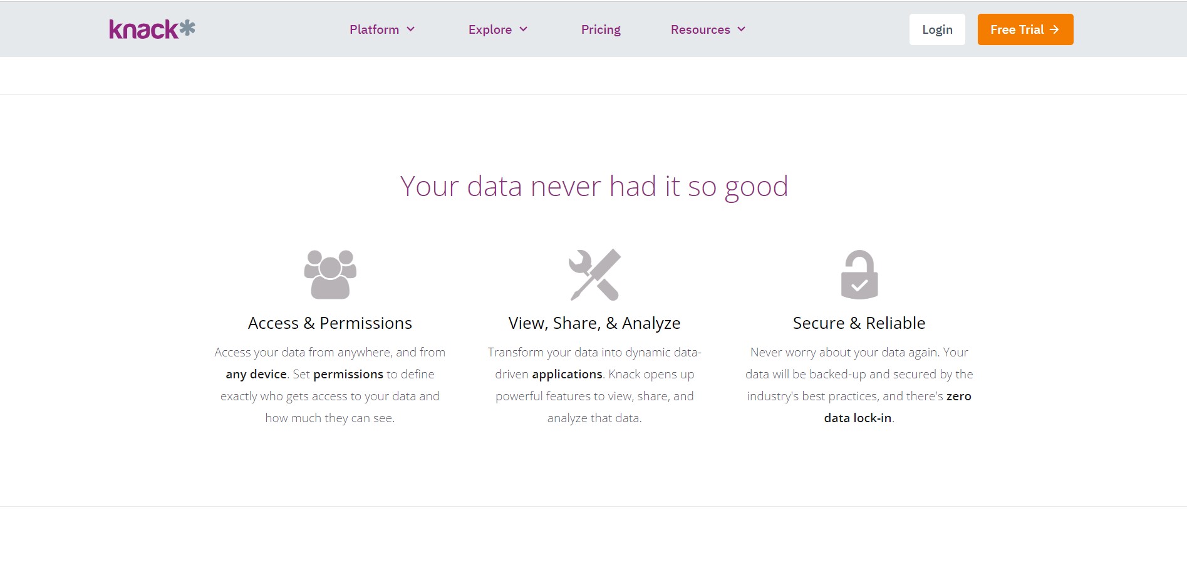
Task: Click the Login button
Action: pyautogui.click(x=937, y=29)
